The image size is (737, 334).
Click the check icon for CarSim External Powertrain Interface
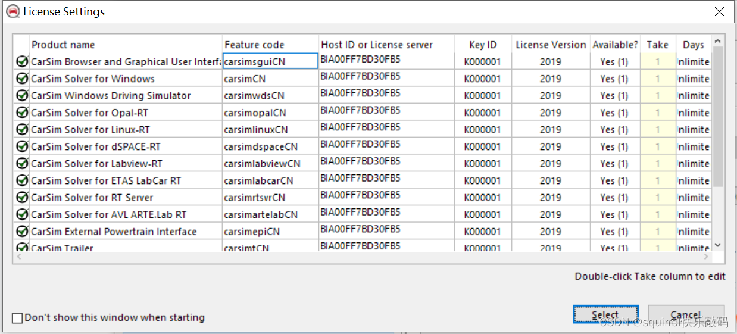pos(22,231)
